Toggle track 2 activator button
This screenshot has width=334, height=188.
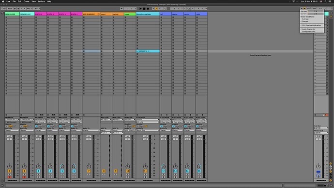click(x=24, y=171)
